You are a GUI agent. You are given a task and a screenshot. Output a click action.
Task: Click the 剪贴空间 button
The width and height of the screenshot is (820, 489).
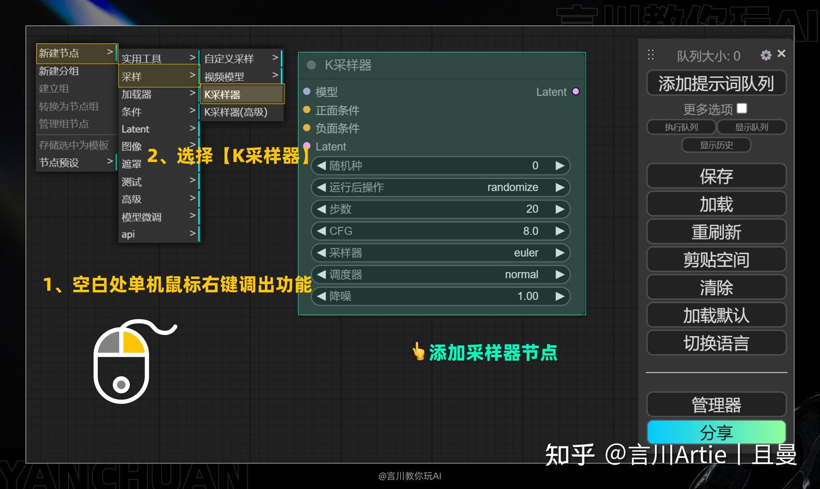click(716, 259)
